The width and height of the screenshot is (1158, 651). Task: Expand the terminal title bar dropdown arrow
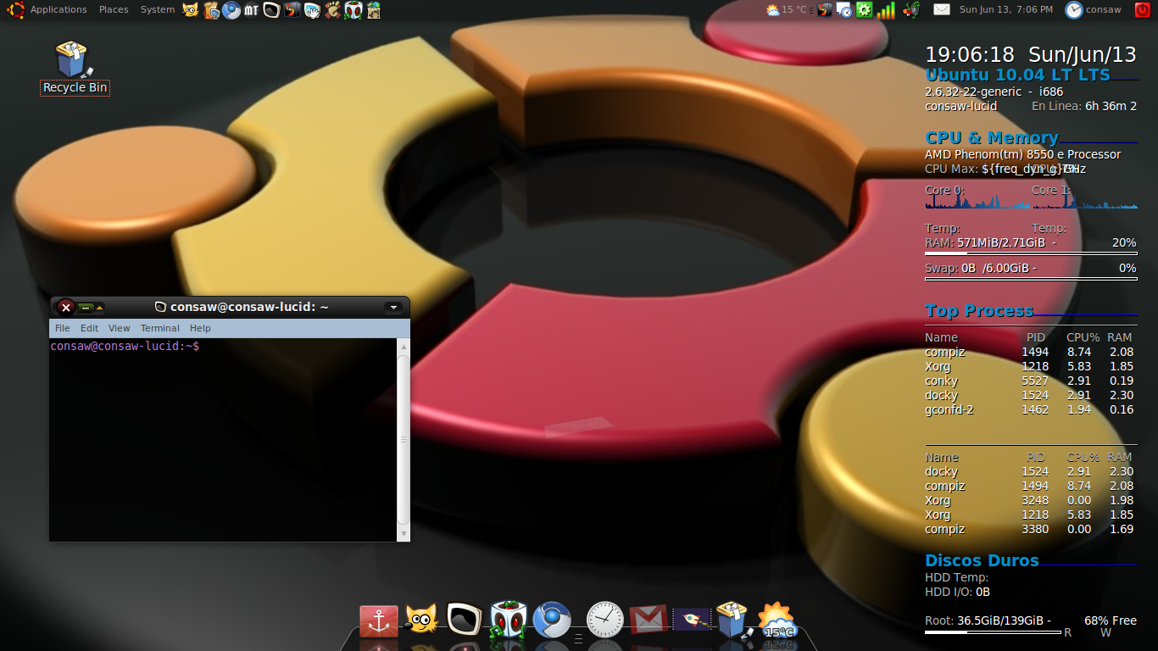(x=392, y=307)
